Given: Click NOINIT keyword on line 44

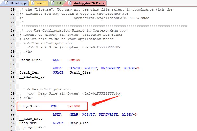Looking at the screenshot, I should point(89,114).
